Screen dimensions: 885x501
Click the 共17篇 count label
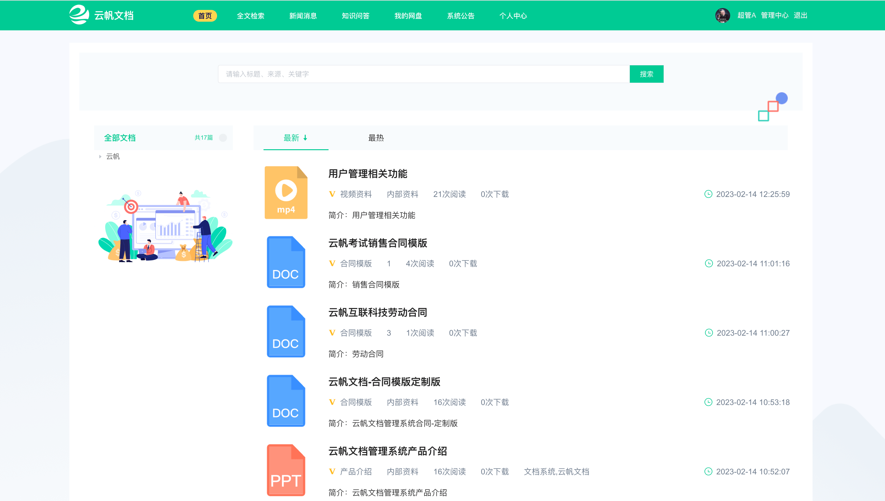point(204,138)
